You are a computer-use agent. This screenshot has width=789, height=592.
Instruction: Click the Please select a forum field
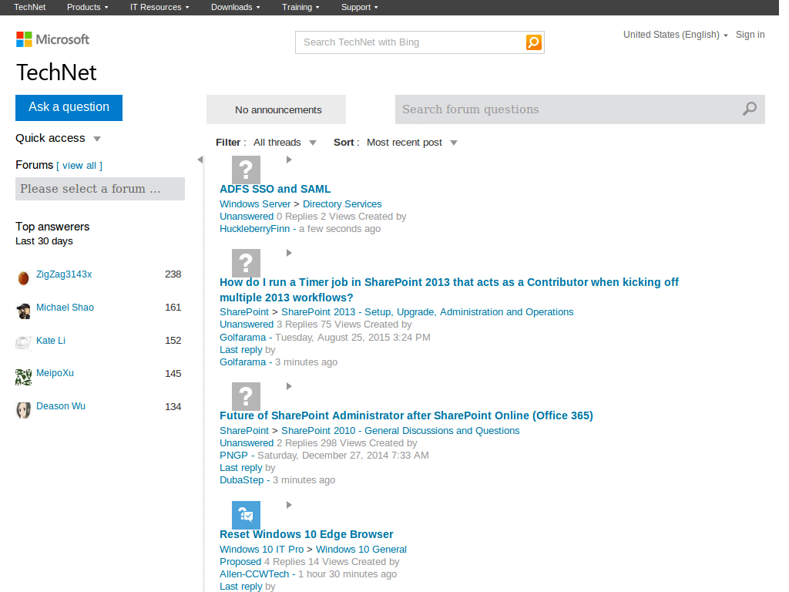[x=100, y=189]
